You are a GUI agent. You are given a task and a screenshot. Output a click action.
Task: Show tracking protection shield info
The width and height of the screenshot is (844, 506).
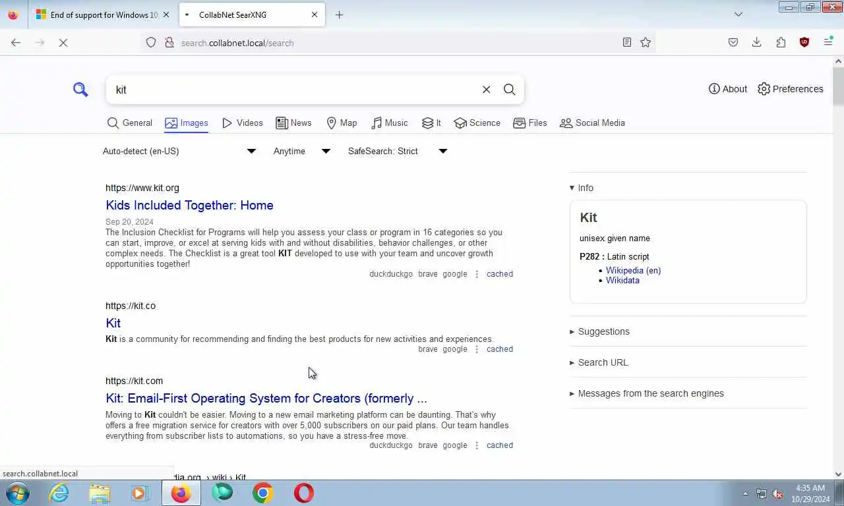coord(151,43)
